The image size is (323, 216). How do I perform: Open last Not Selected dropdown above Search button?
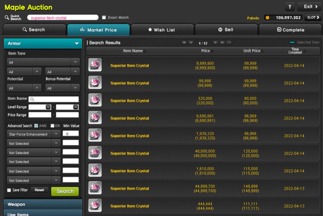(x=33, y=180)
